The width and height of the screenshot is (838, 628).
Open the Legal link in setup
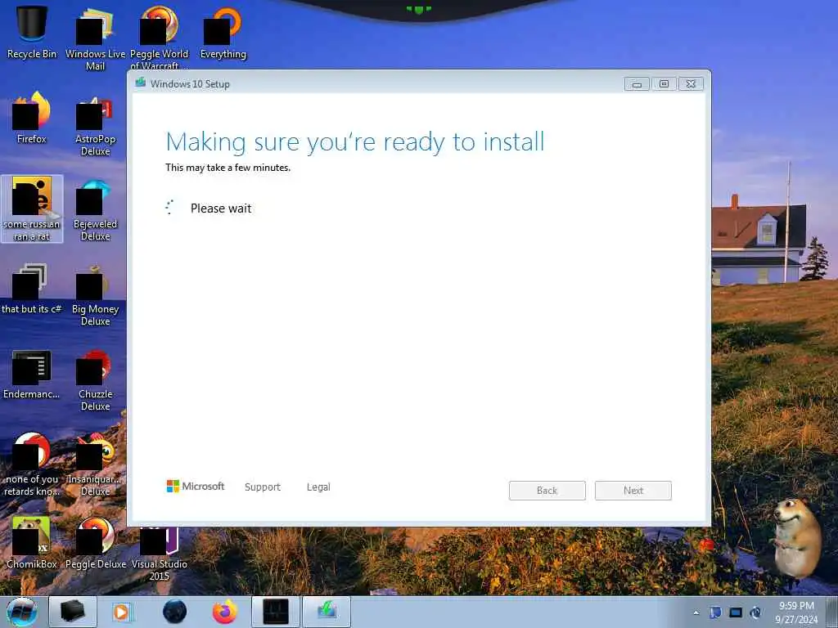[318, 487]
